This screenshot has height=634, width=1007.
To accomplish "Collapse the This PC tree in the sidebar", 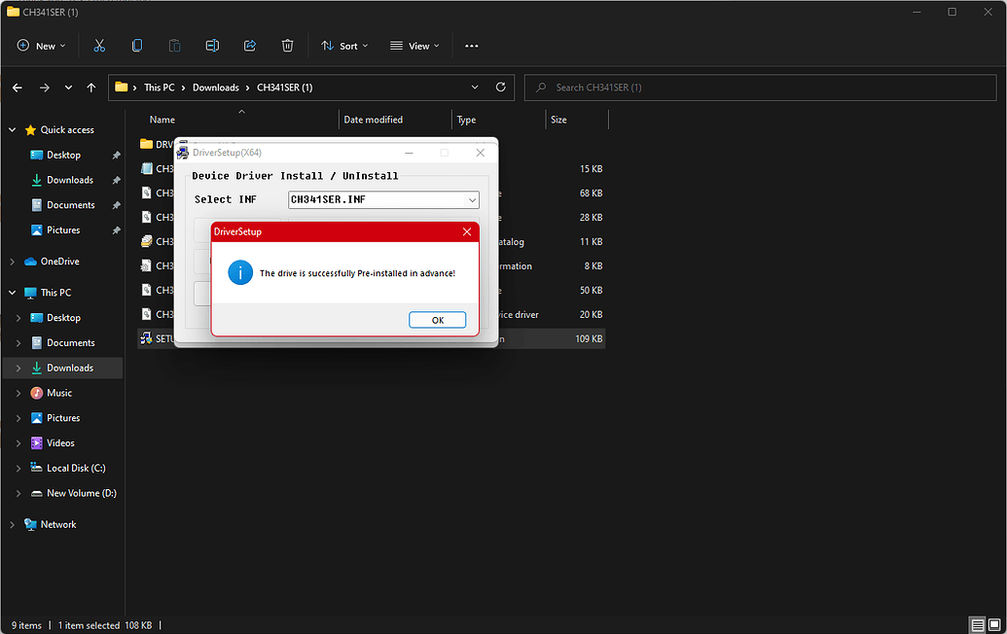I will click(10, 292).
